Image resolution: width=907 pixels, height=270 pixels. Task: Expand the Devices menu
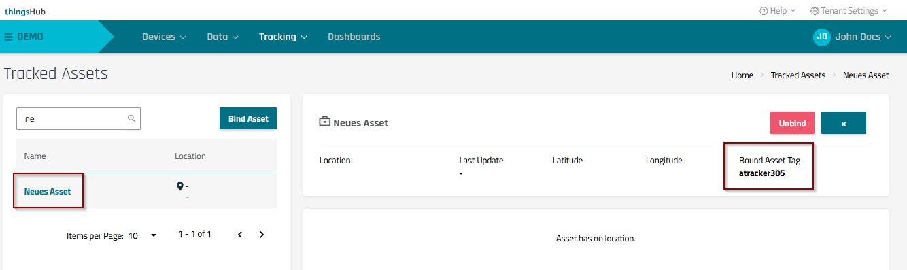point(164,37)
